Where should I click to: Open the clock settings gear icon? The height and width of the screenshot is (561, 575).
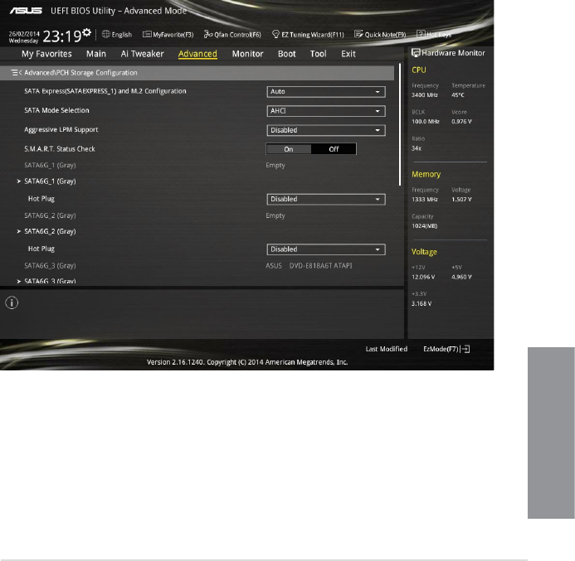(x=86, y=32)
